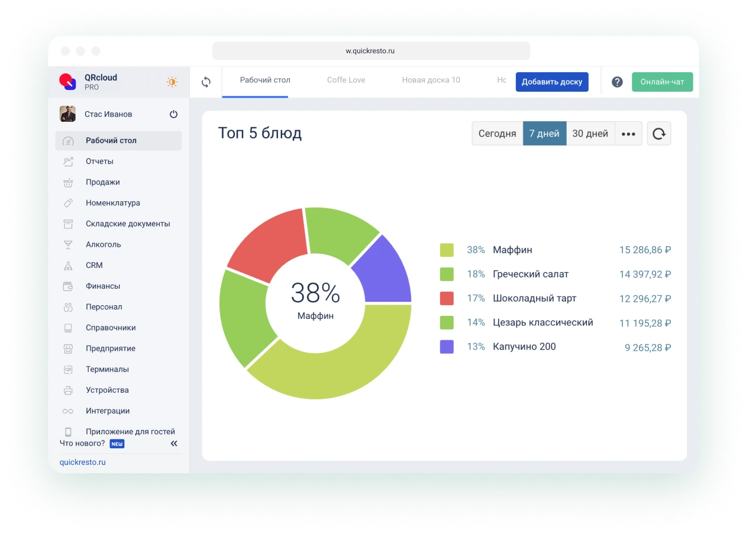Click the Продажи basket icon
This screenshot has width=746, height=533.
pyautogui.click(x=69, y=182)
